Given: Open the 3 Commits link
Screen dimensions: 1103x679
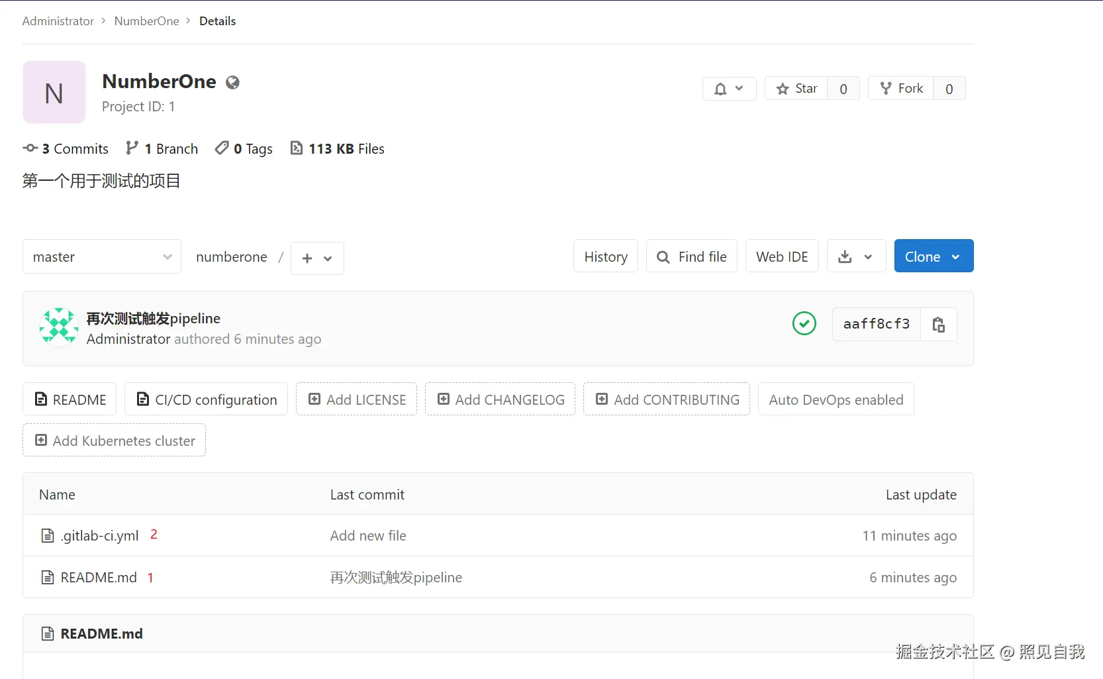Looking at the screenshot, I should click(66, 148).
